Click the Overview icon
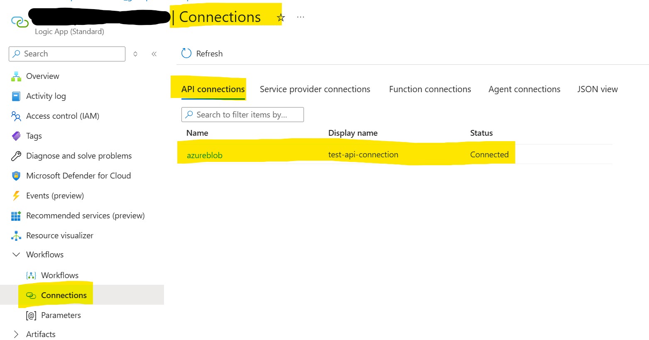Image resolution: width=649 pixels, height=340 pixels. pos(16,76)
